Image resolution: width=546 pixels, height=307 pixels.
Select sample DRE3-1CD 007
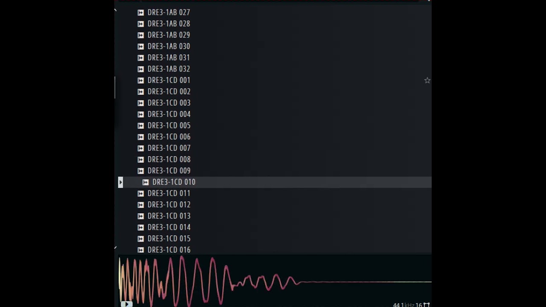point(169,148)
